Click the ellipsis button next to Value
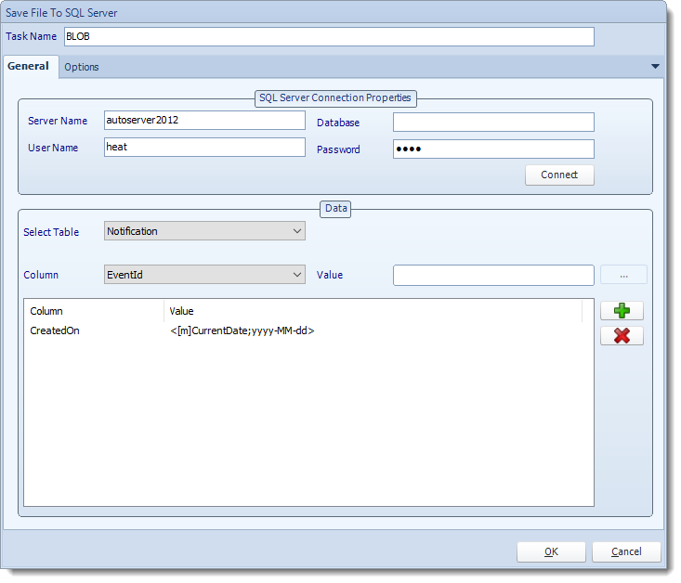 click(623, 275)
